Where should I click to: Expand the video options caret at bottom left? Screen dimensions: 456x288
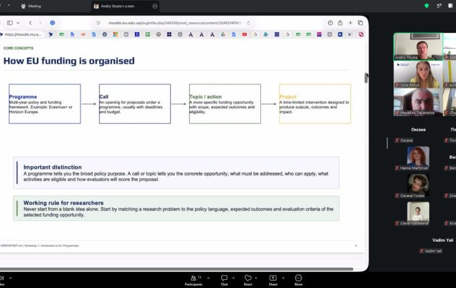pyautogui.click(x=11, y=278)
